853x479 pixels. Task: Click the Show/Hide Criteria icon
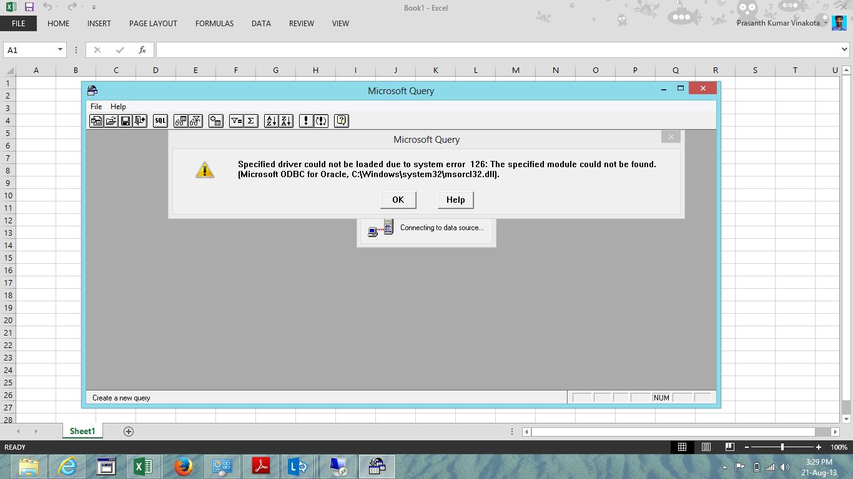[x=195, y=121]
